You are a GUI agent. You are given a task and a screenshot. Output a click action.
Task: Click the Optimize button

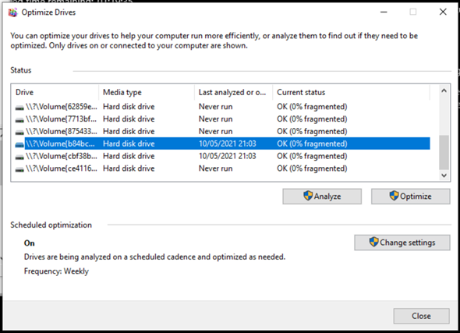(x=410, y=197)
